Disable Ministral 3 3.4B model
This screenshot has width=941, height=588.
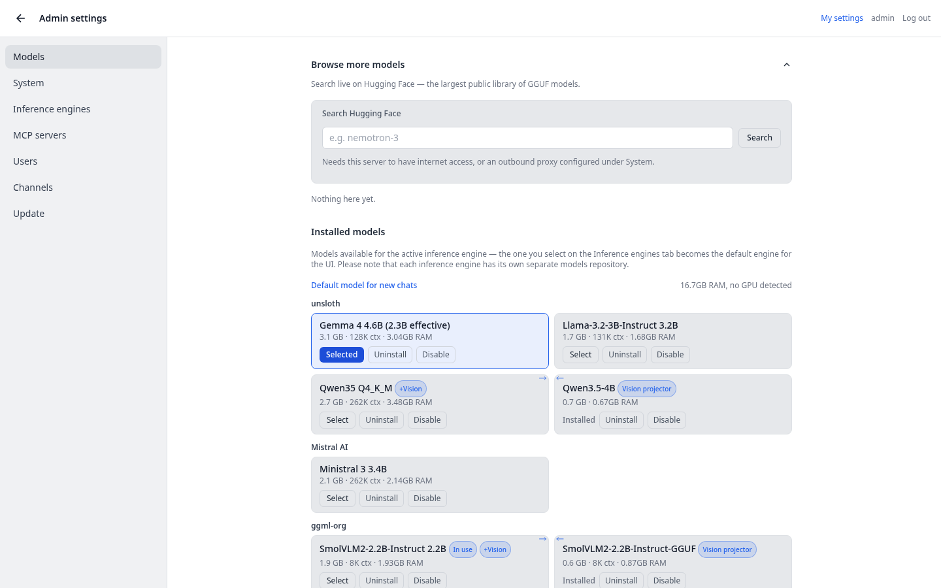(x=427, y=498)
